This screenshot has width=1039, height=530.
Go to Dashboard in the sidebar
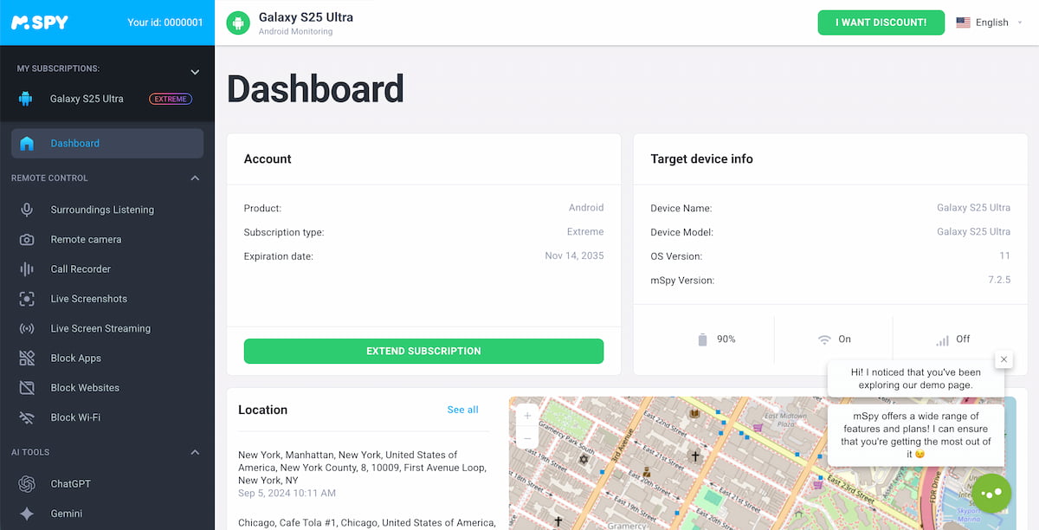click(74, 144)
